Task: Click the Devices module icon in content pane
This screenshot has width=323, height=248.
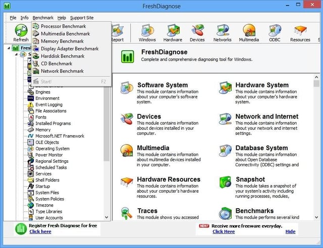Action: click(127, 119)
